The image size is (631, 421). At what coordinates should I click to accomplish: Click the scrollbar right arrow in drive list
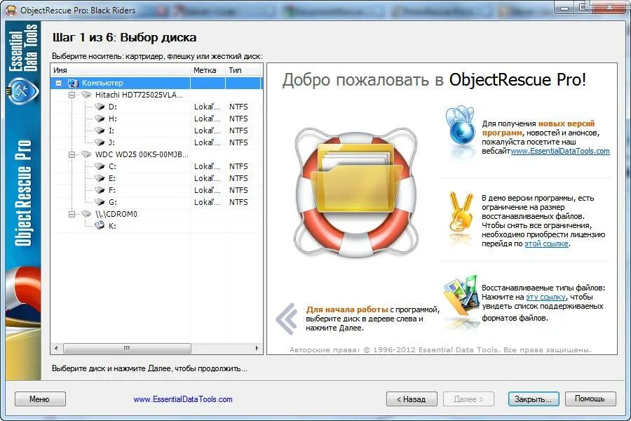pyautogui.click(x=257, y=348)
